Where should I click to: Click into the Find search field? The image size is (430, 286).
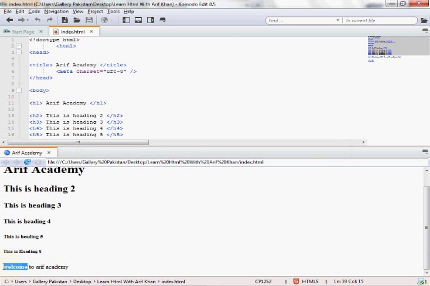point(300,21)
